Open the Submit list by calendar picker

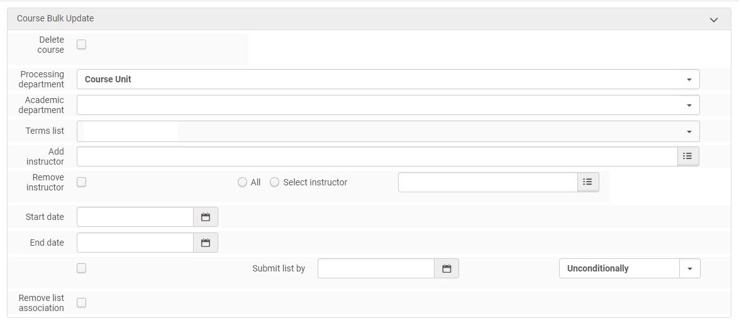pos(447,268)
